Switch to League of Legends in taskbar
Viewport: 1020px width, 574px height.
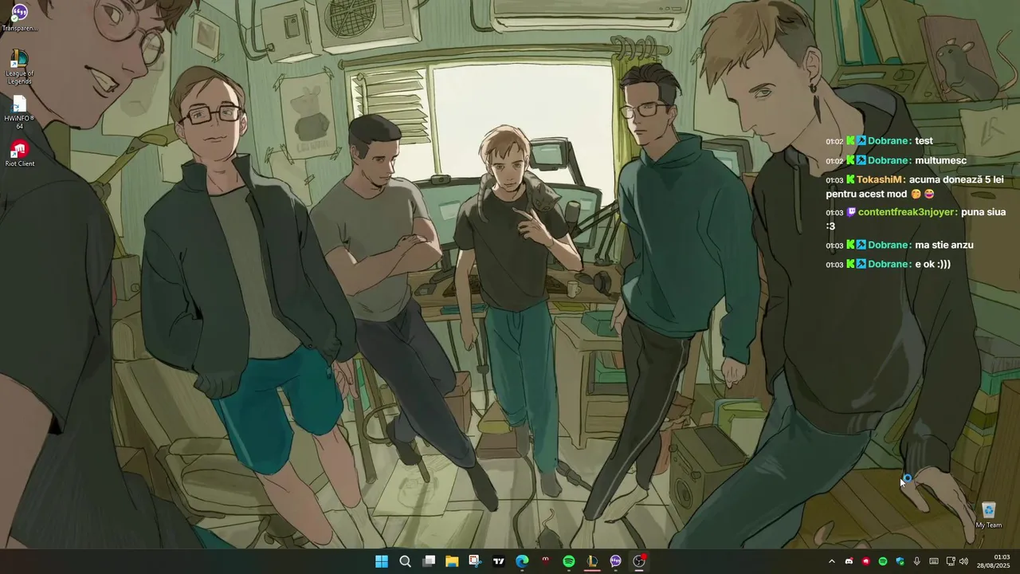(592, 561)
